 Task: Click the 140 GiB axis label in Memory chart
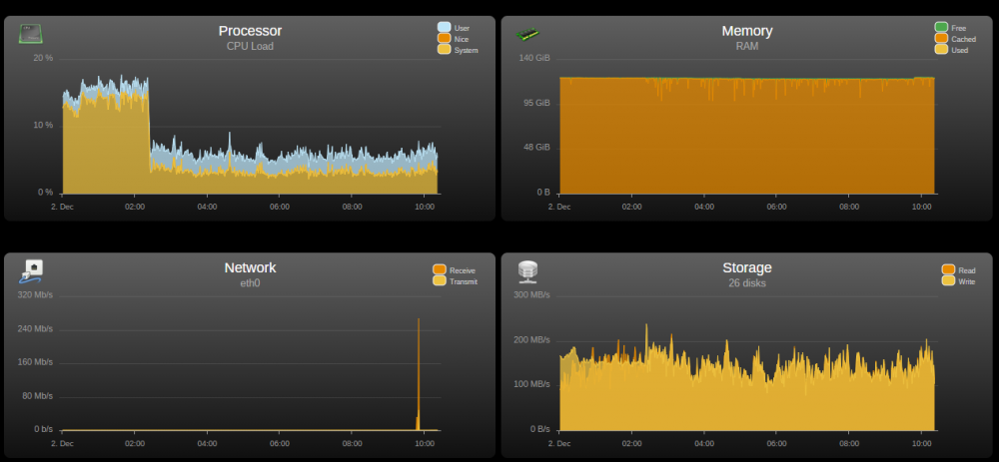(x=534, y=58)
